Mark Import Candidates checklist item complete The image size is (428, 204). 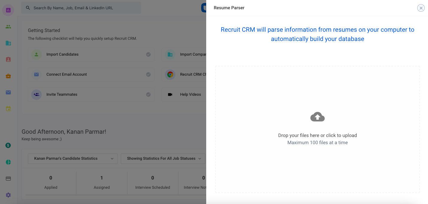[x=148, y=54]
